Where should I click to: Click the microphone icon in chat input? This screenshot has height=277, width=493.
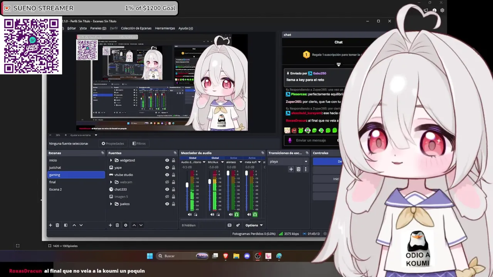coord(290,140)
